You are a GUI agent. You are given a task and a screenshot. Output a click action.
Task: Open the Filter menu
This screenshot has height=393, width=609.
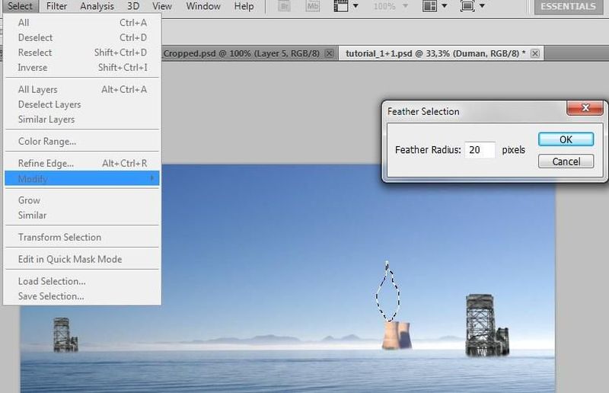56,6
